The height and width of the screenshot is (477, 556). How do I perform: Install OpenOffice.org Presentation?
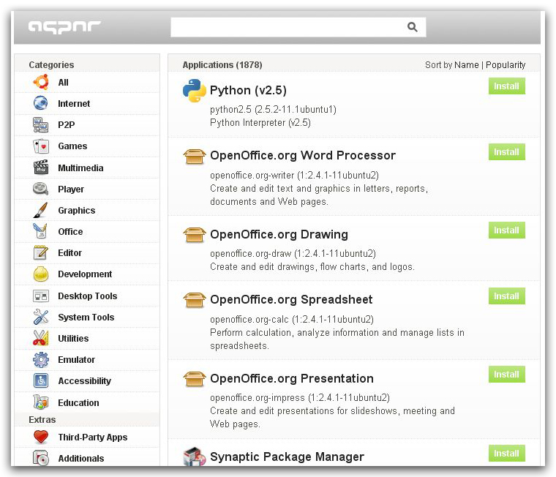click(507, 375)
